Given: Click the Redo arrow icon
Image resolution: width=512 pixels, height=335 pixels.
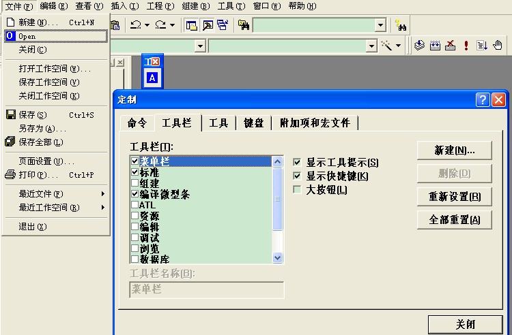Looking at the screenshot, I should 160,25.
